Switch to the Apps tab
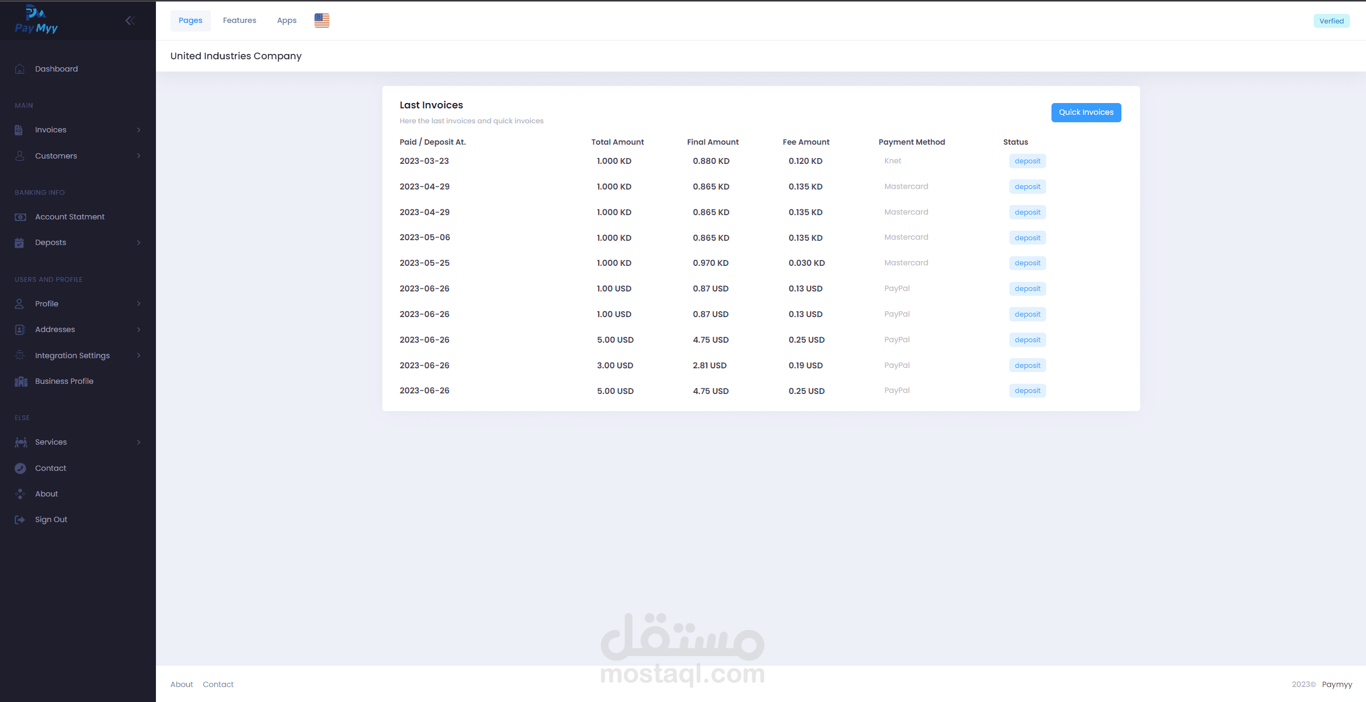1366x702 pixels. click(x=286, y=20)
